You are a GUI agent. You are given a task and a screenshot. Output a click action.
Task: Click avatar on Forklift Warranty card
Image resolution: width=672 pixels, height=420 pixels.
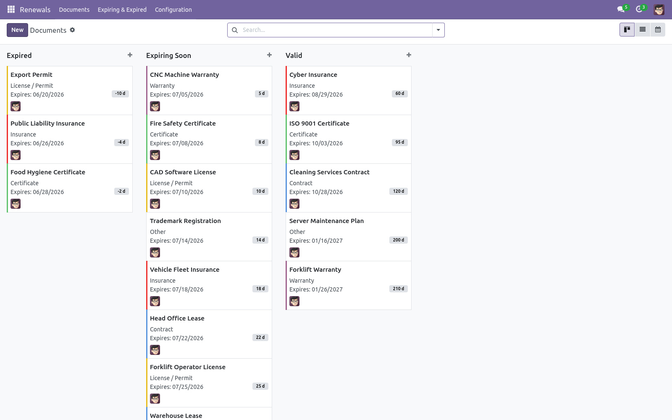294,301
